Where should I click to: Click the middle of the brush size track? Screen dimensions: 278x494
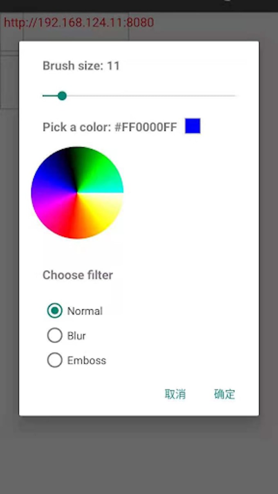139,96
